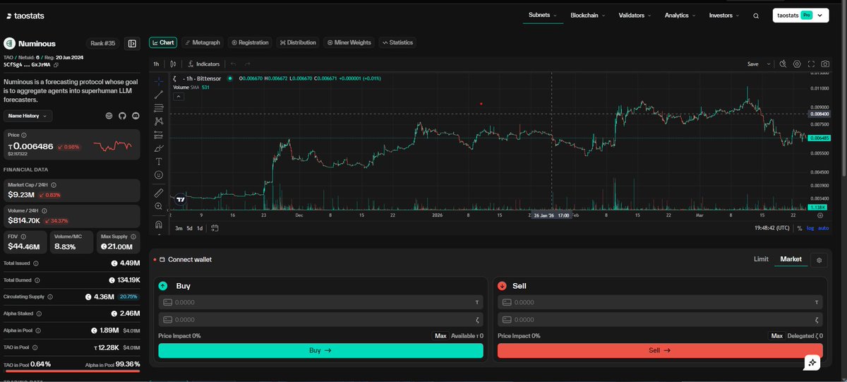Switch to the Metagraph tab
The height and width of the screenshot is (382, 847).
[202, 42]
